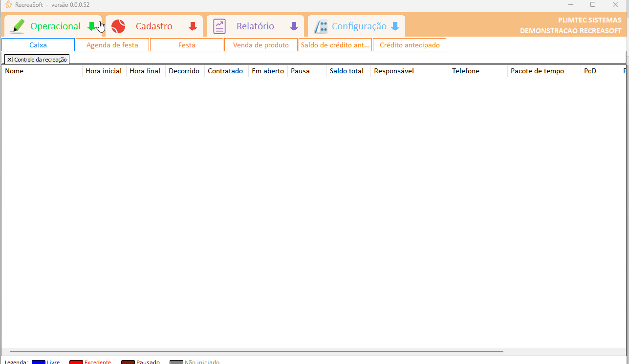Click the green highlighter Operacional icon

18,26
